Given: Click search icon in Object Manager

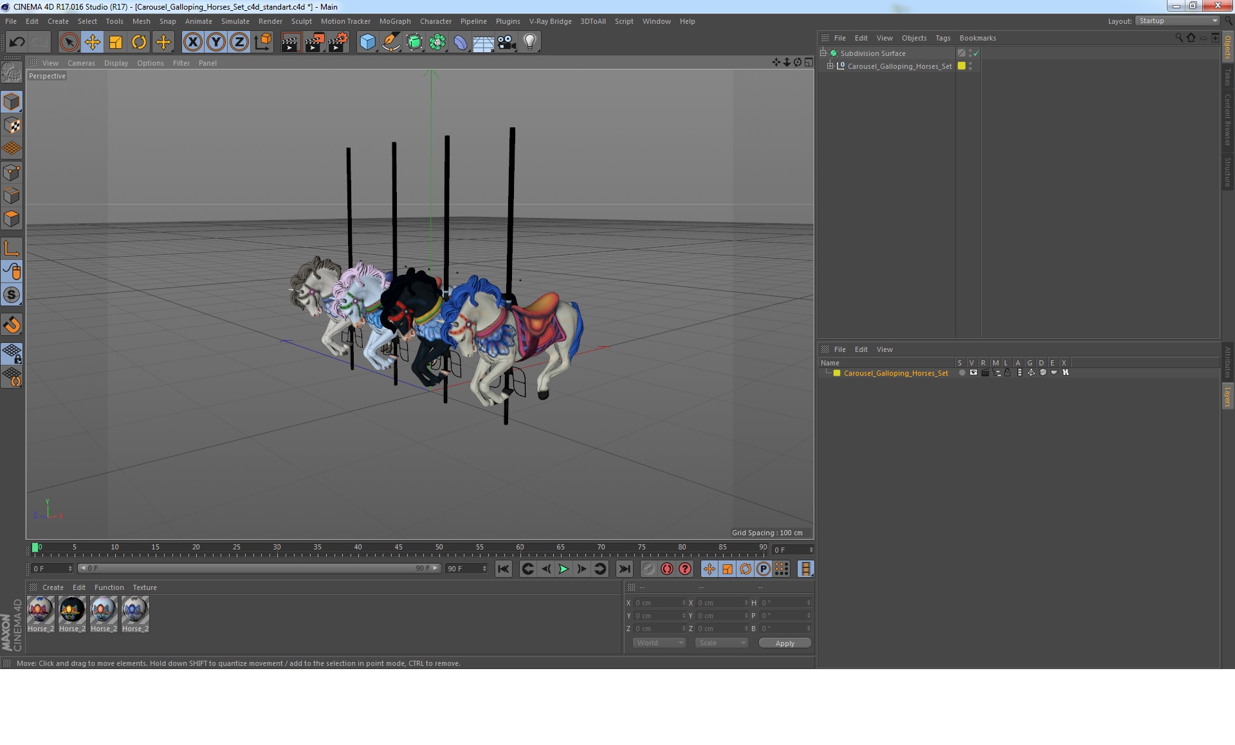Looking at the screenshot, I should click(x=1179, y=38).
